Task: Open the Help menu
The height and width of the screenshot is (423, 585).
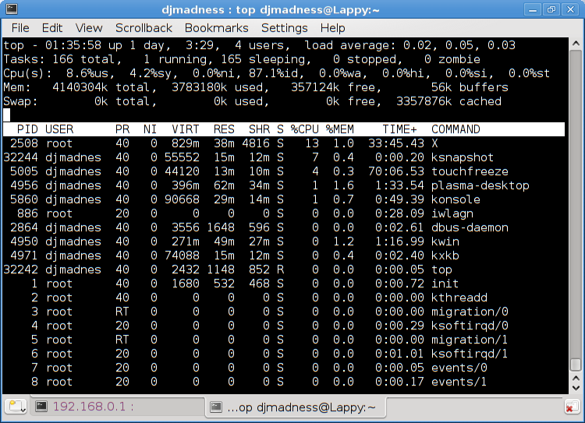Action: (x=332, y=28)
